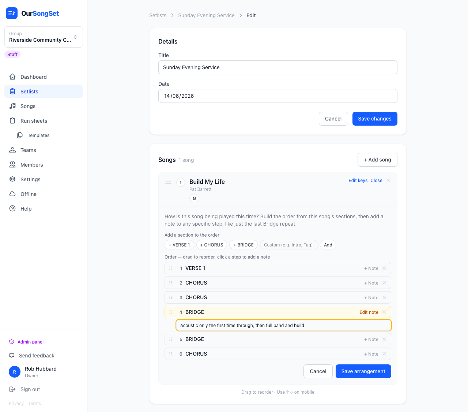Viewport: 468px width, 412px height.
Task: Click the Edit keys link
Action: pos(358,181)
